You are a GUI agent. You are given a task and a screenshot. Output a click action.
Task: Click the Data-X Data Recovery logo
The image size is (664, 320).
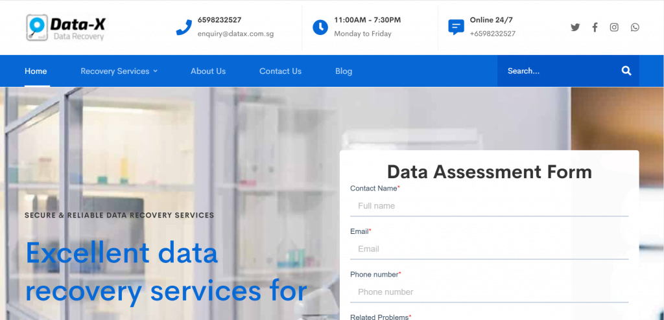pos(65,27)
